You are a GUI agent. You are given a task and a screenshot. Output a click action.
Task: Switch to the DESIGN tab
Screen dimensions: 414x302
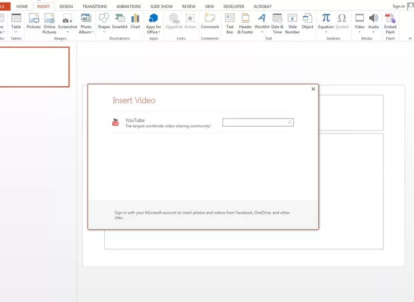click(x=66, y=6)
